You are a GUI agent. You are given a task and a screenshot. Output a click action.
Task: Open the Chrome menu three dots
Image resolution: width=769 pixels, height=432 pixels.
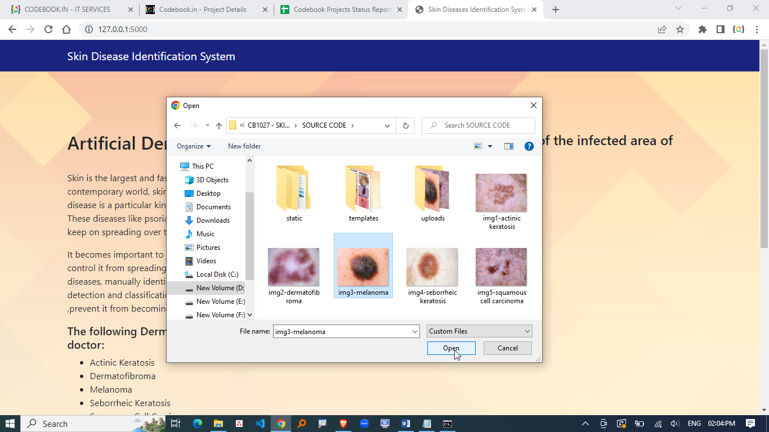coord(757,29)
